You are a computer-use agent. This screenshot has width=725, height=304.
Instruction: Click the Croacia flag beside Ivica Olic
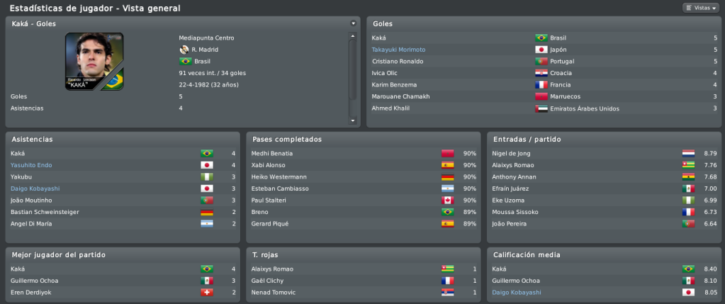point(541,73)
